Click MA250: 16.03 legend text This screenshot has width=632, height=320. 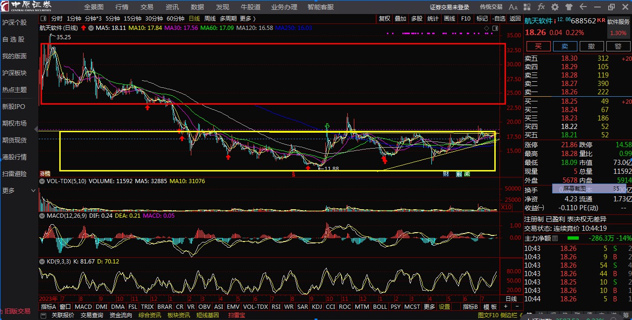293,28
